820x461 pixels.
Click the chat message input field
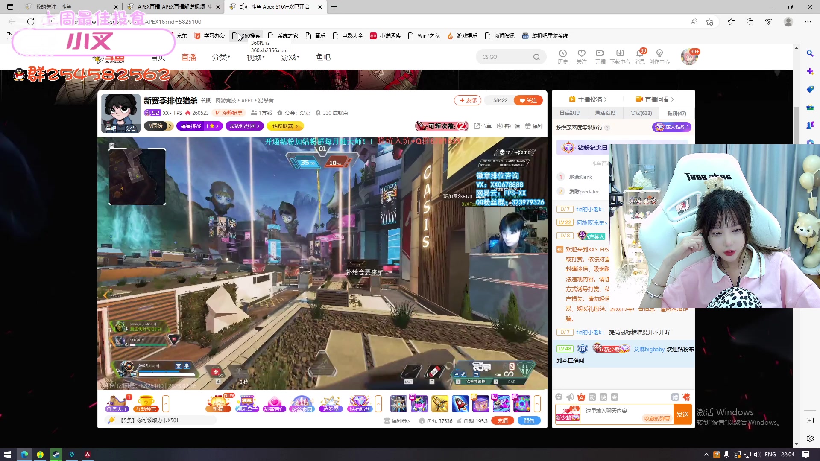(x=627, y=411)
